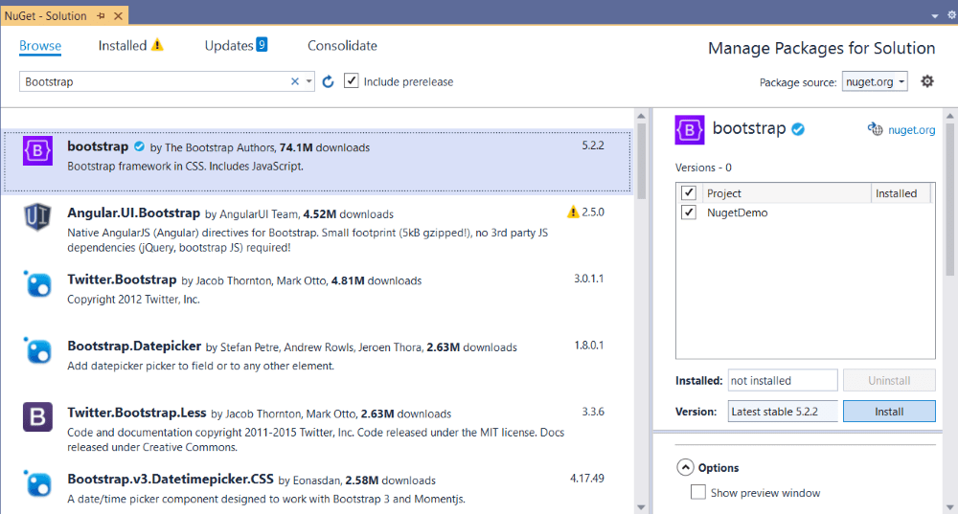Click the Bootstrap.Datepicker package icon
The image size is (958, 514).
[x=37, y=350]
